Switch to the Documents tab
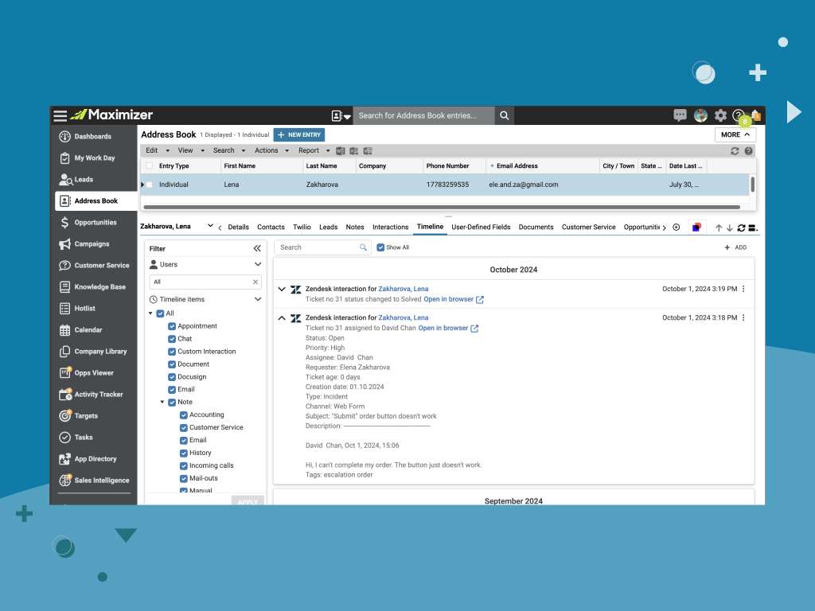Image resolution: width=815 pixels, height=611 pixels. [536, 227]
